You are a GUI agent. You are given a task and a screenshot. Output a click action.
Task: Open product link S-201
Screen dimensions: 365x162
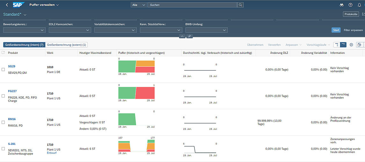pyautogui.click(x=12, y=144)
